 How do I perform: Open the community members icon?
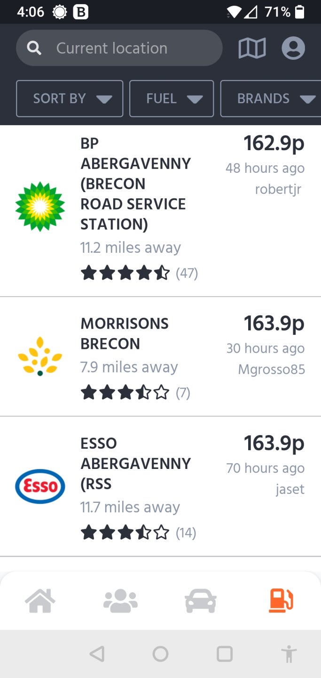point(120,599)
